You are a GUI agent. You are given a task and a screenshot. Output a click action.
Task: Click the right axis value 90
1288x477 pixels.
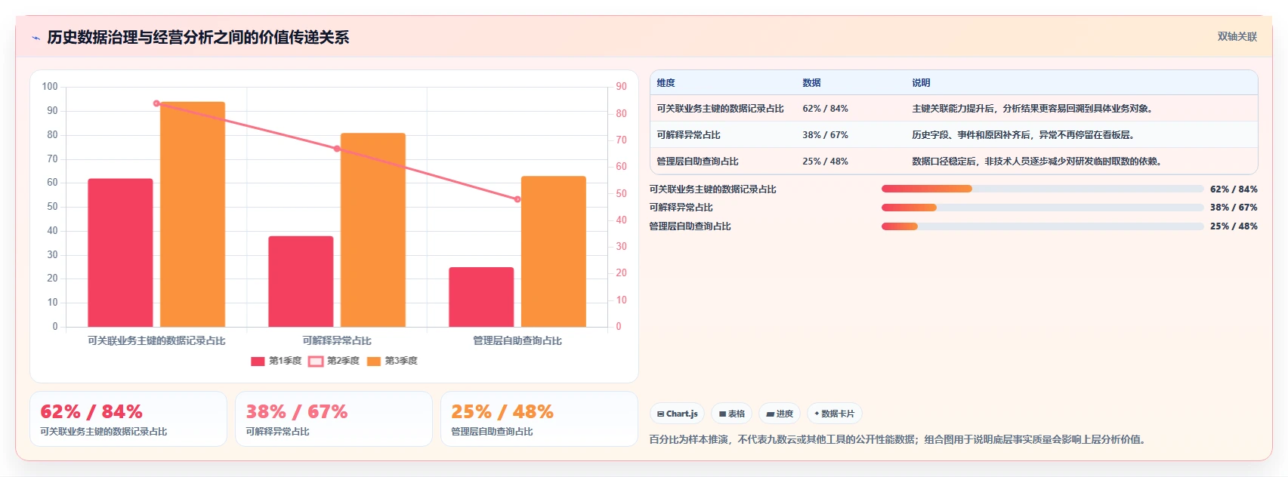621,87
